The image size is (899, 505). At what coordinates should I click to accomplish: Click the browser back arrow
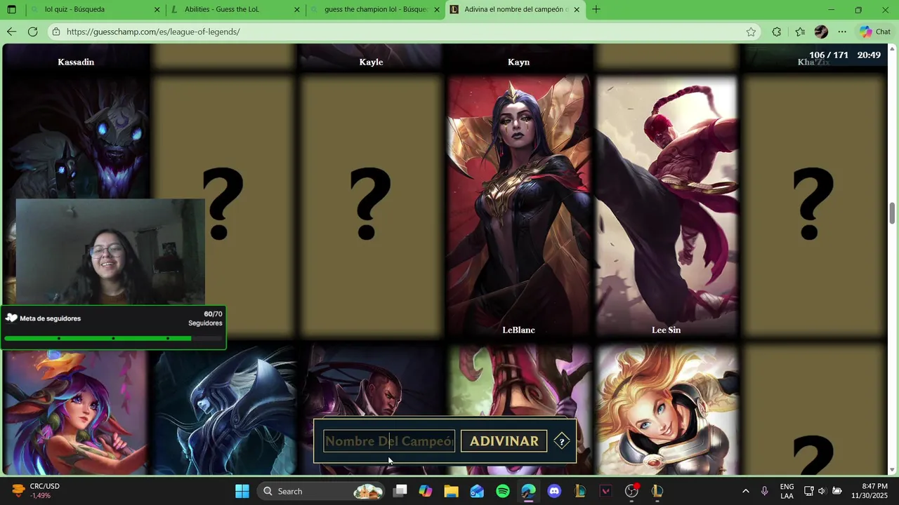(11, 32)
